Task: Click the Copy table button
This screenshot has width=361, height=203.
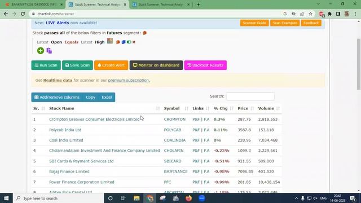Action: pyautogui.click(x=90, y=98)
